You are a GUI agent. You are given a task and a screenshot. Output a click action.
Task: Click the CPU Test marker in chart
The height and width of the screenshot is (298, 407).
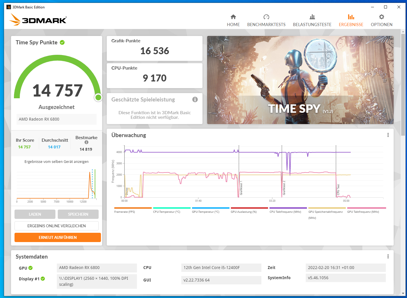pos(338,190)
